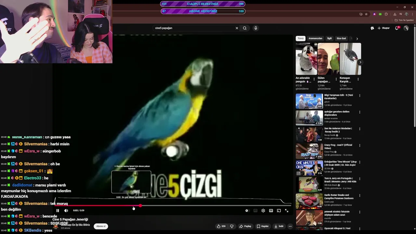The width and height of the screenshot is (416, 234).
Task: Open Tom & Jerry em Português thumbnail
Action: click(x=309, y=184)
